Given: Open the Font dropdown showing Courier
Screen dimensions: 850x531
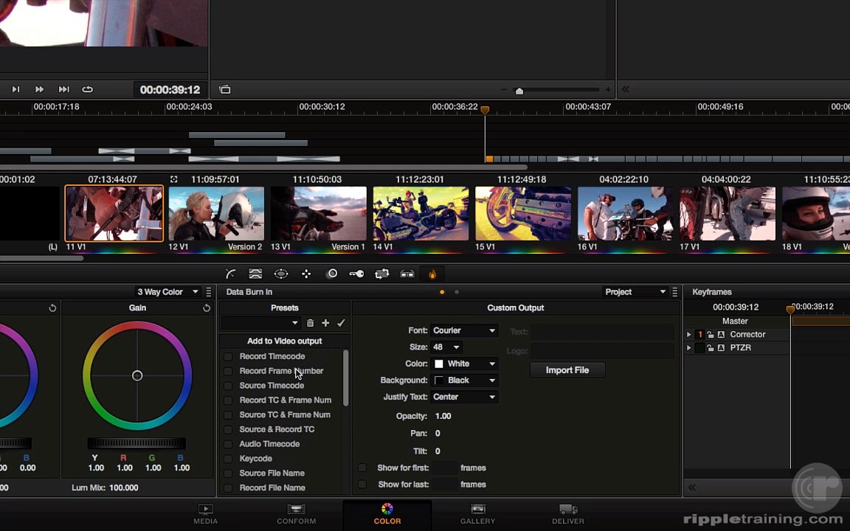Looking at the screenshot, I should [x=464, y=330].
